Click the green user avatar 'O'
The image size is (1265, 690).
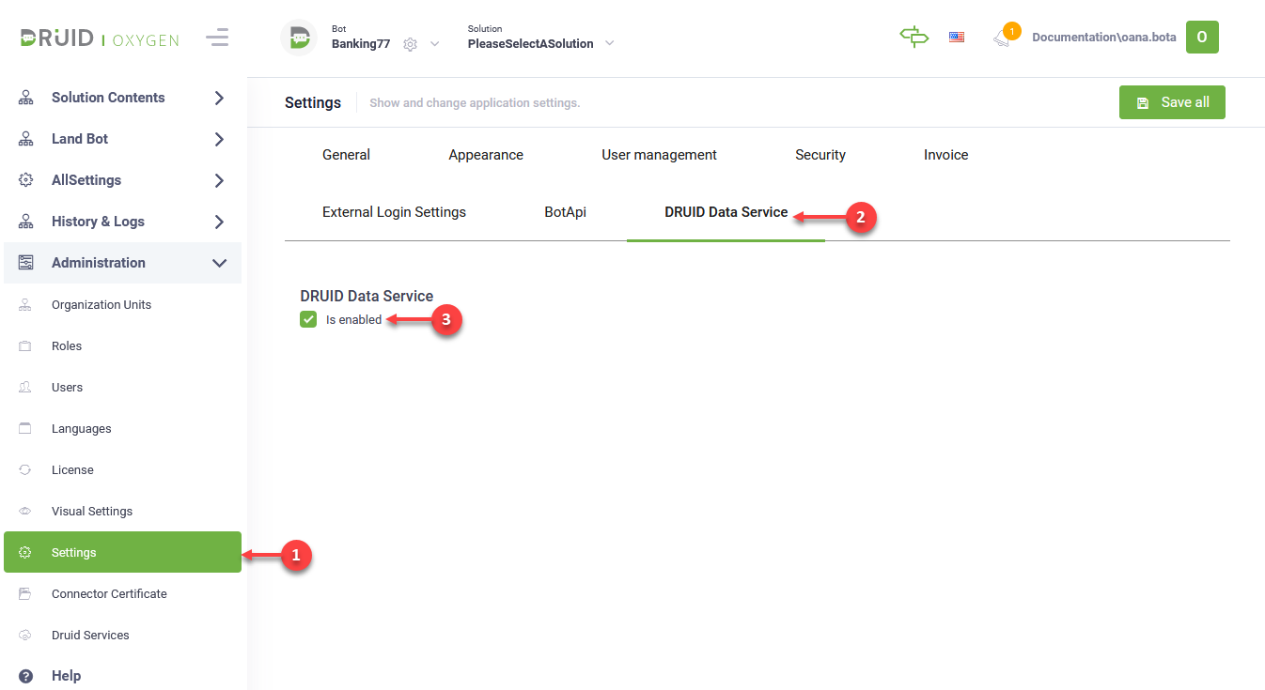pyautogui.click(x=1202, y=38)
